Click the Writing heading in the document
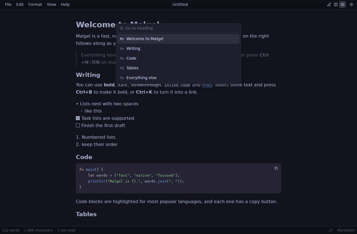 pyautogui.click(x=88, y=75)
